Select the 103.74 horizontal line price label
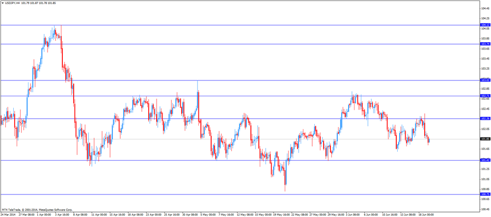The height and width of the screenshot is (217, 491). [485, 44]
